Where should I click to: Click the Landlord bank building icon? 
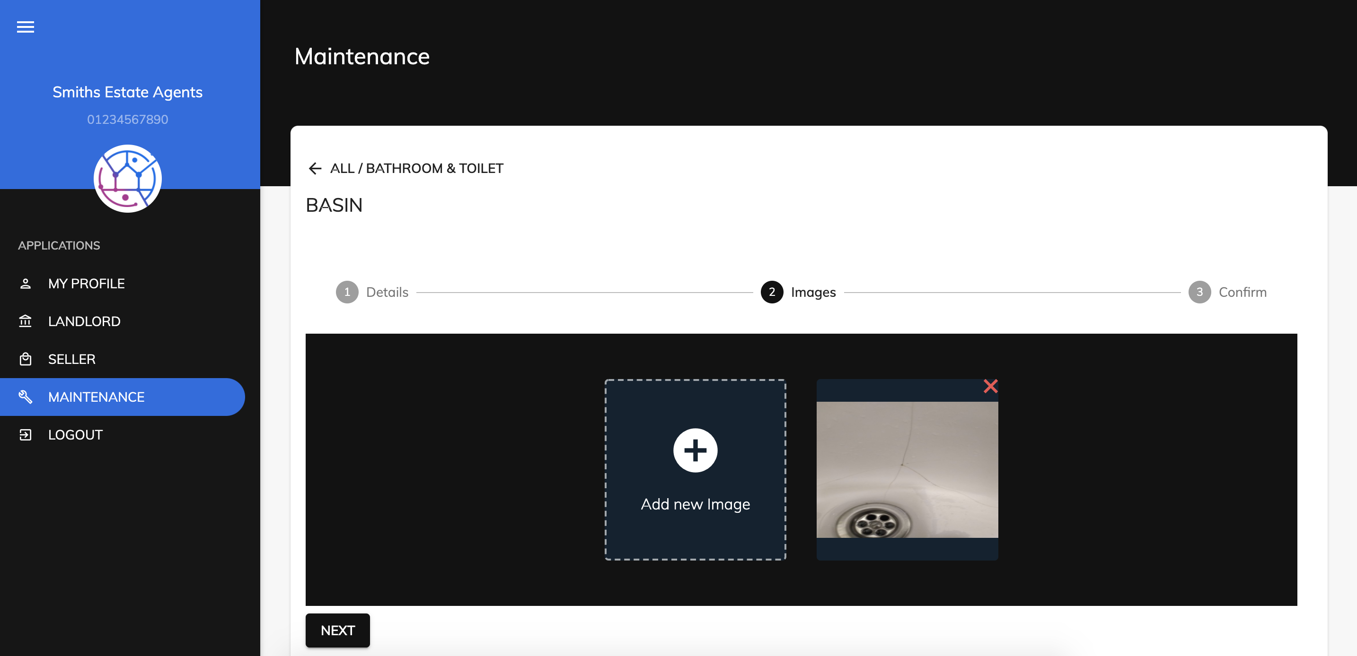(25, 321)
